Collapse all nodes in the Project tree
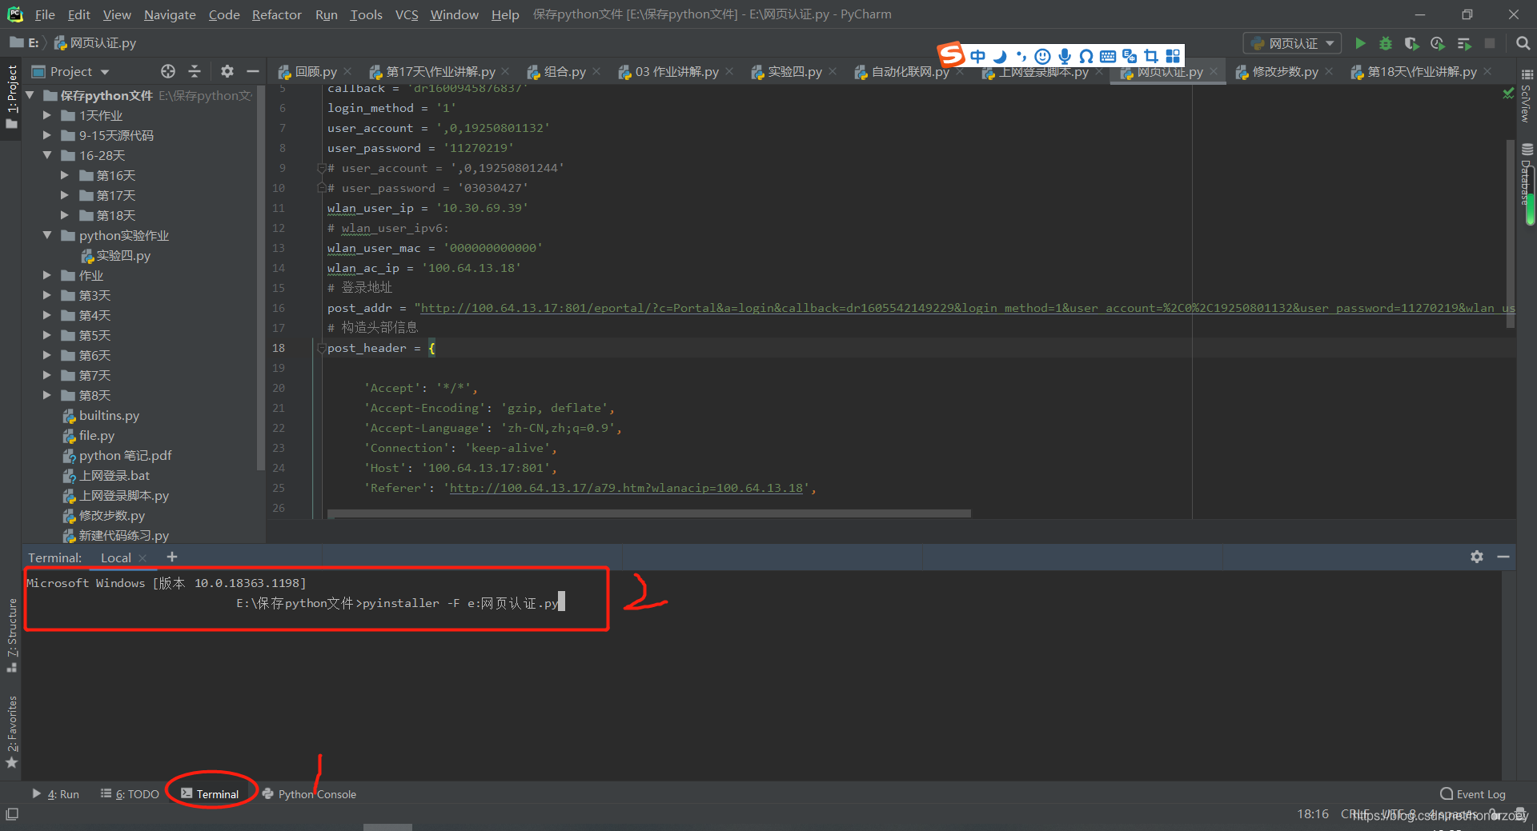The width and height of the screenshot is (1537, 831). [x=194, y=71]
